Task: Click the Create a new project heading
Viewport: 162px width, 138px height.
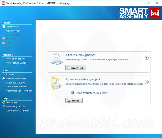Action: [80, 55]
